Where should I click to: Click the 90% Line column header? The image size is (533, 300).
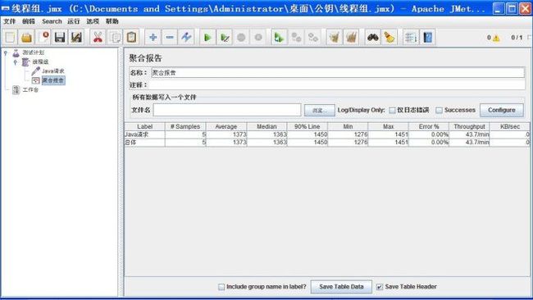[307, 126]
